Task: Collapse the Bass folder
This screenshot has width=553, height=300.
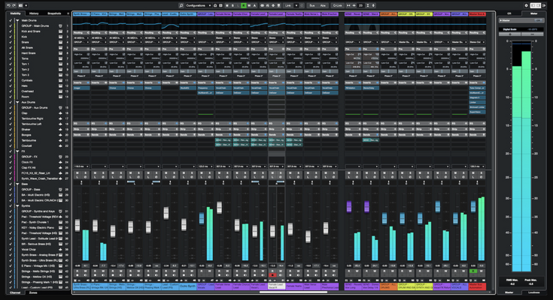Action: [x=17, y=184]
